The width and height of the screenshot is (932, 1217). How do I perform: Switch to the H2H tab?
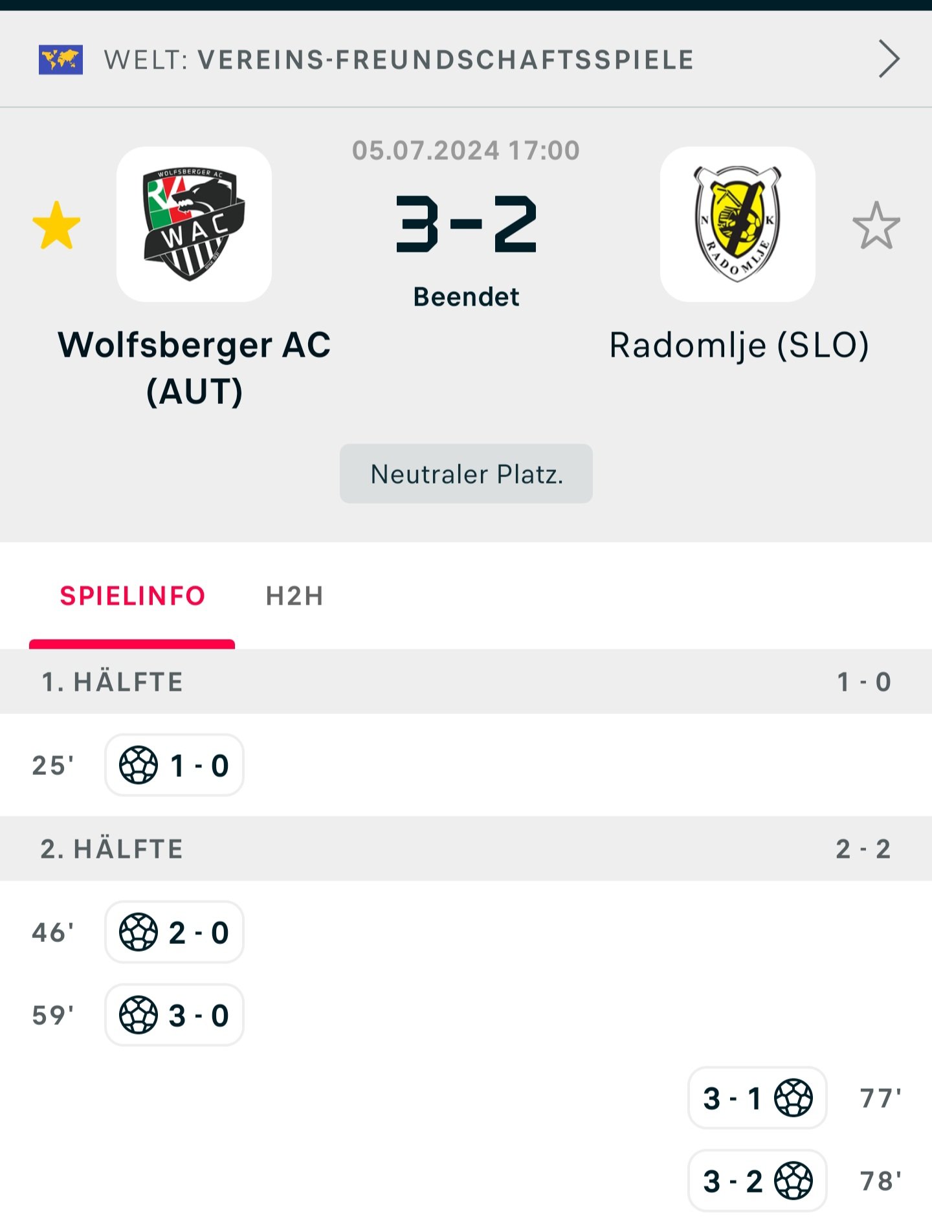[x=294, y=596]
